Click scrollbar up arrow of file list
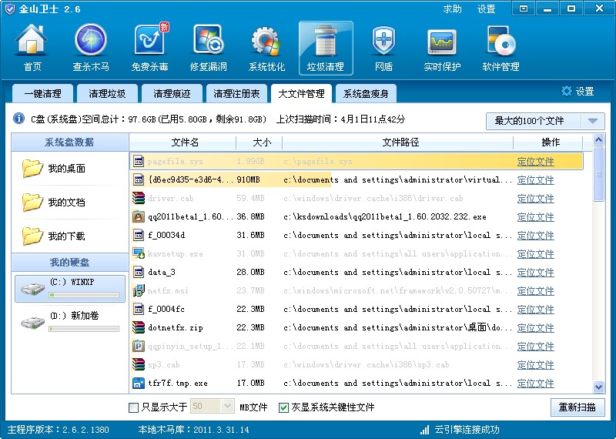This screenshot has height=439, width=616. pyautogui.click(x=598, y=140)
